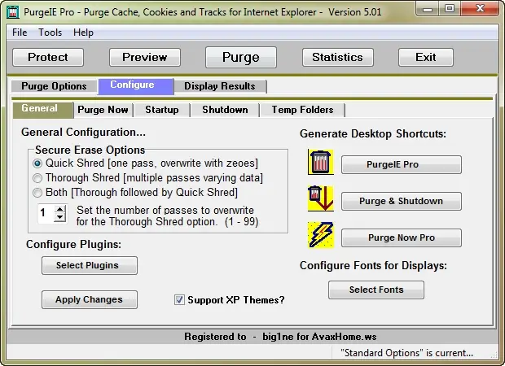
Task: Open the Startup sub-tab
Action: [x=162, y=110]
